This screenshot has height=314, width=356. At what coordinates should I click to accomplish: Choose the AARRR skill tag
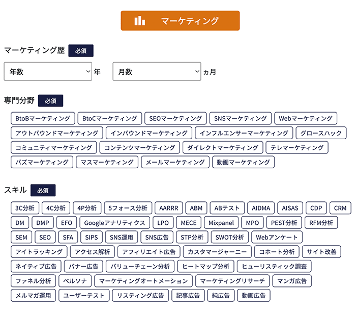point(169,208)
